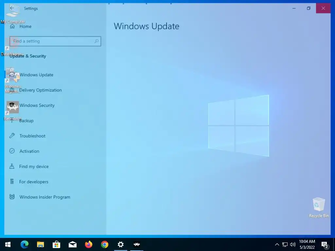The width and height of the screenshot is (335, 251).
Task: Select the Recycle Bin desktop icon
Action: [319, 208]
